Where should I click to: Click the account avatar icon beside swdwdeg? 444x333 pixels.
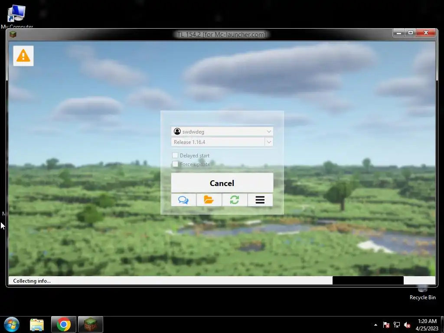point(177,131)
